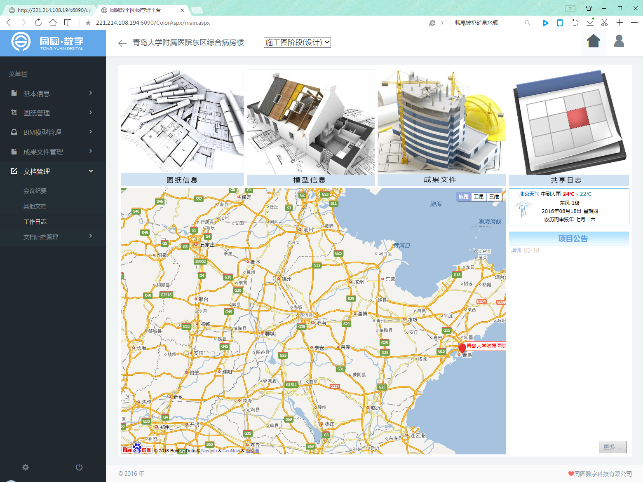Click the 更多 button under announcements
Screen dimensions: 643x482
612,447
